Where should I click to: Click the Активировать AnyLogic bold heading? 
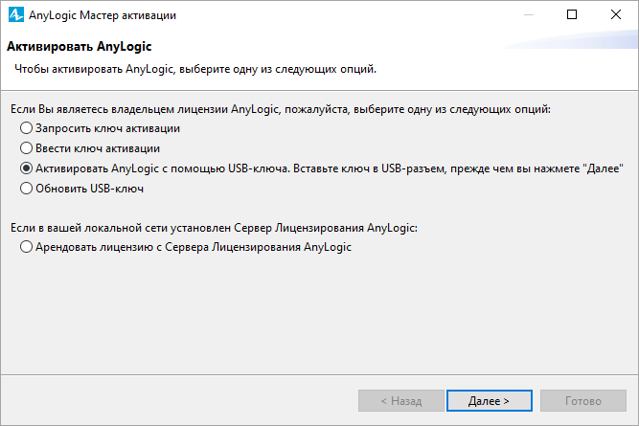(x=80, y=47)
